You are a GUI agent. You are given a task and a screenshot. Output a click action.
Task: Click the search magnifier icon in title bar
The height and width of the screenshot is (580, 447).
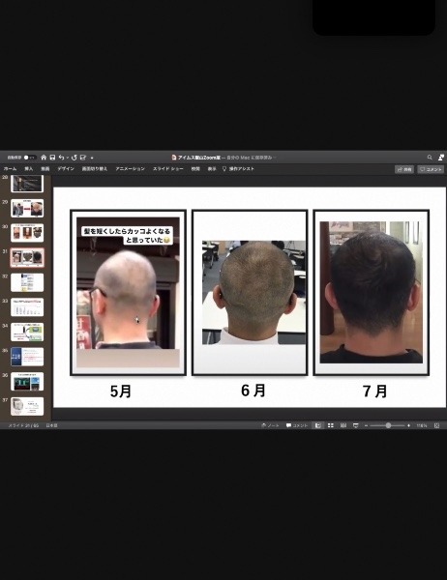430,158
